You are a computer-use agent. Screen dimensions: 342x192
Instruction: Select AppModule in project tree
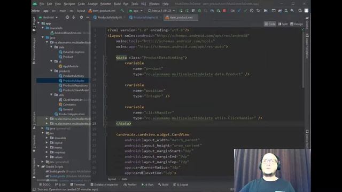[x=70, y=66]
